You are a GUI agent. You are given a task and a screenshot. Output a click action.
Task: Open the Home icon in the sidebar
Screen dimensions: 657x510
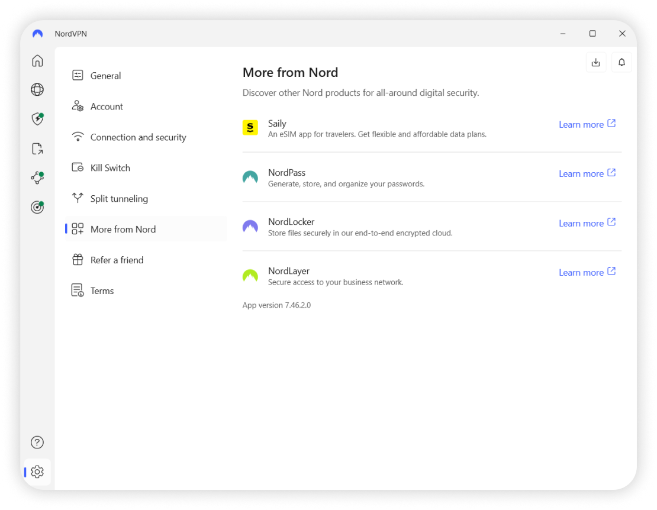coord(37,61)
